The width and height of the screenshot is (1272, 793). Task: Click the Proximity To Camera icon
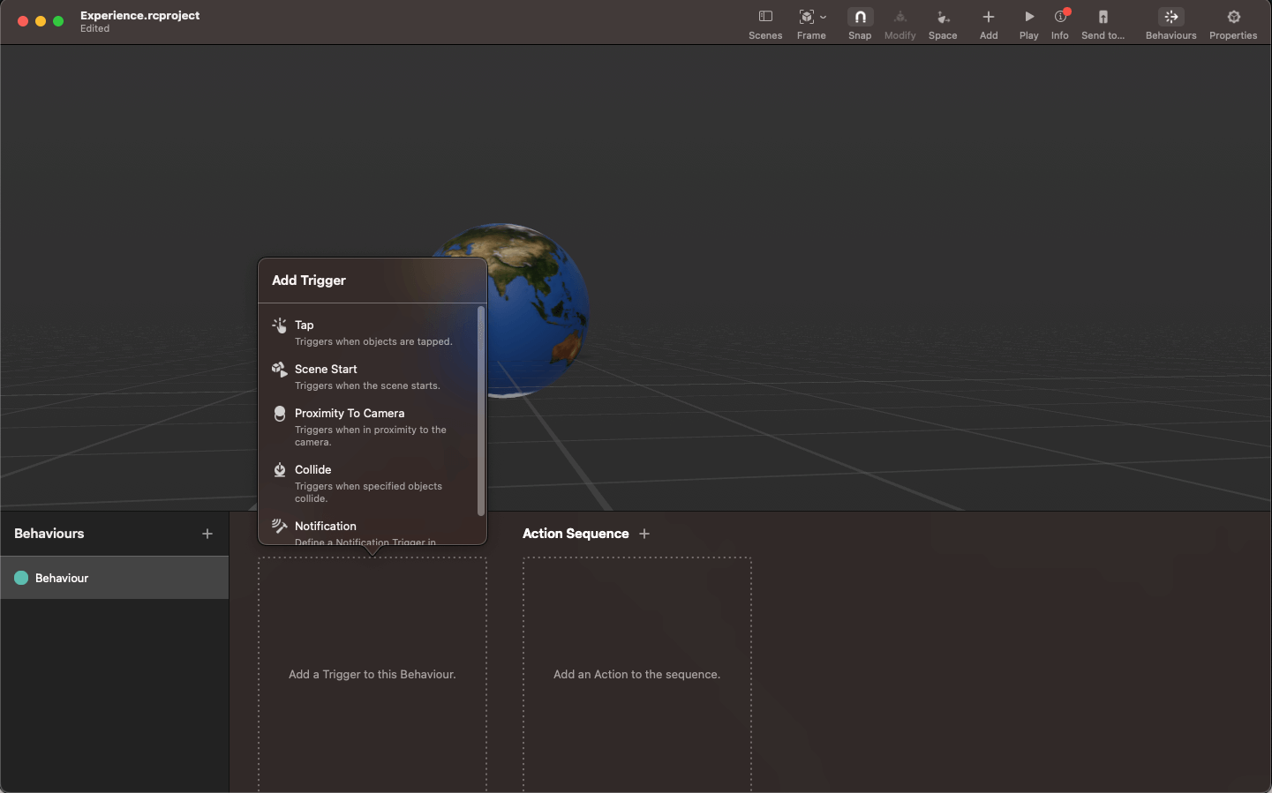point(280,414)
